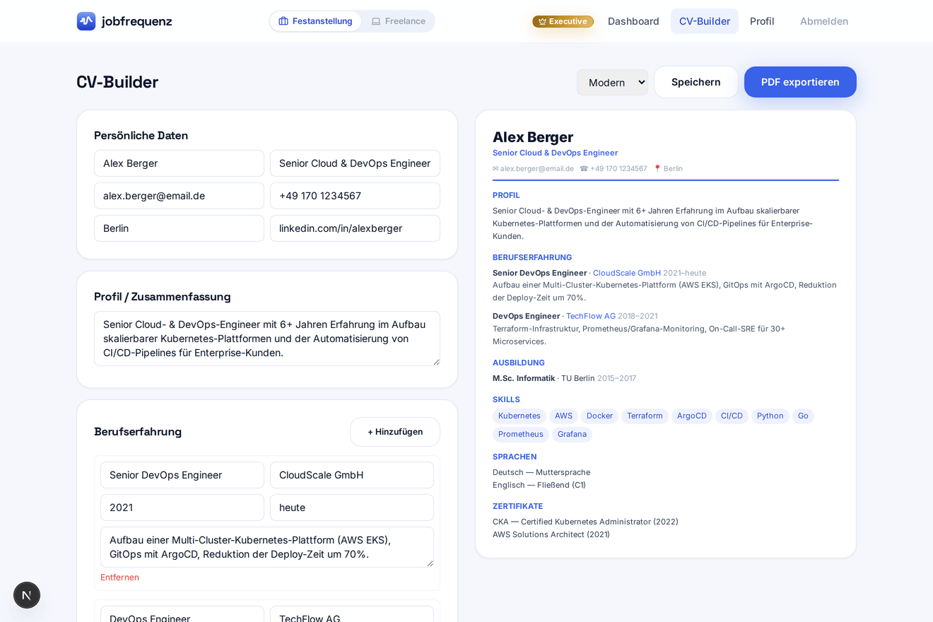Click the alex.berger@email.de email field

(x=179, y=196)
